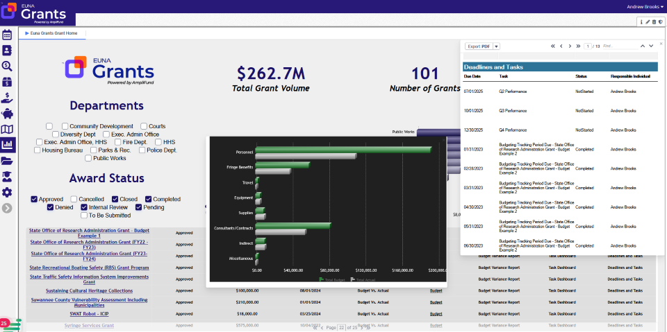
Task: Open the magnifier dollar search sidebar icon
Action: (x=8, y=66)
